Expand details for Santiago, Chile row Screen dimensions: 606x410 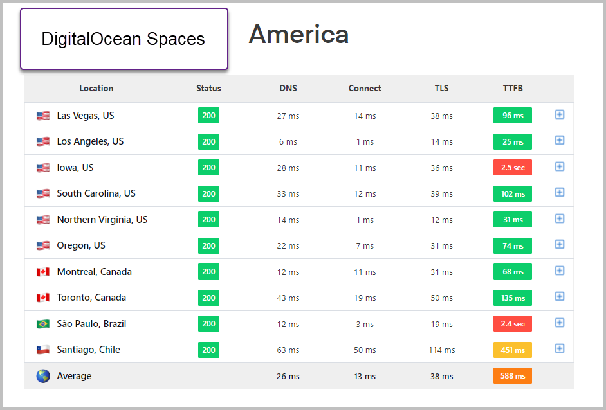coord(559,348)
